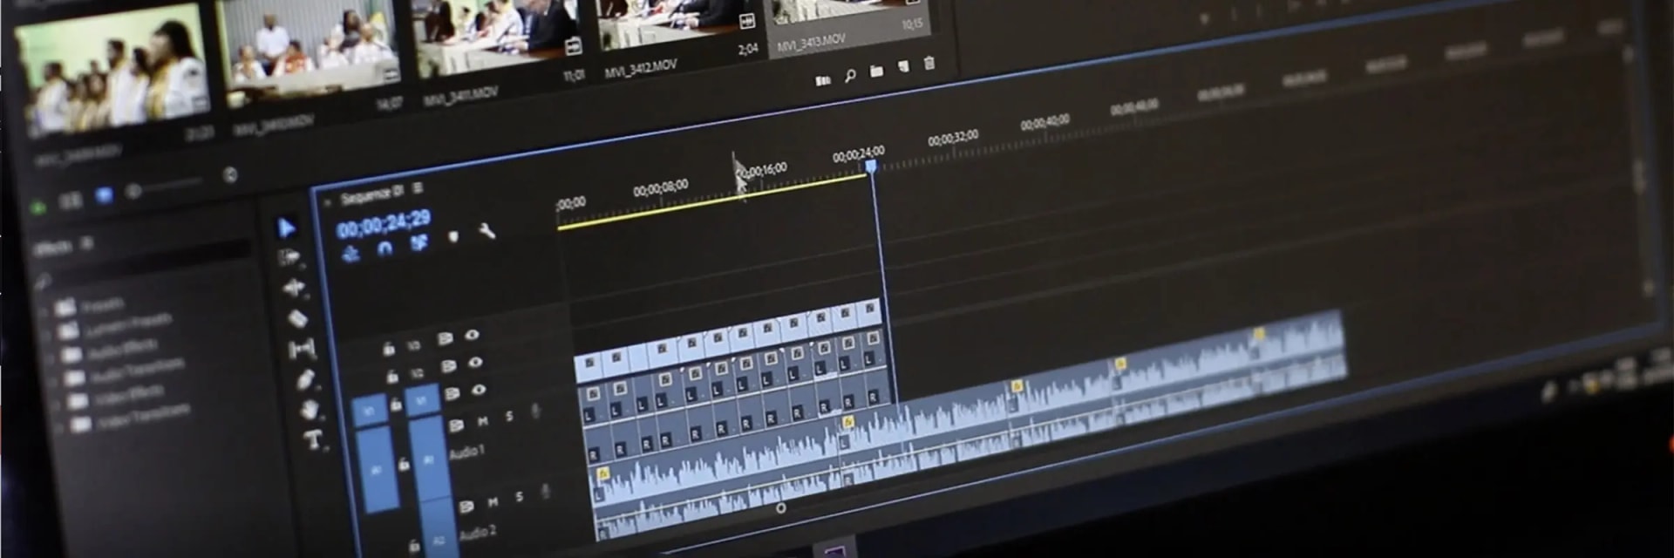1674x558 pixels.
Task: Mute the Audio 2 track (M)
Action: point(493,502)
